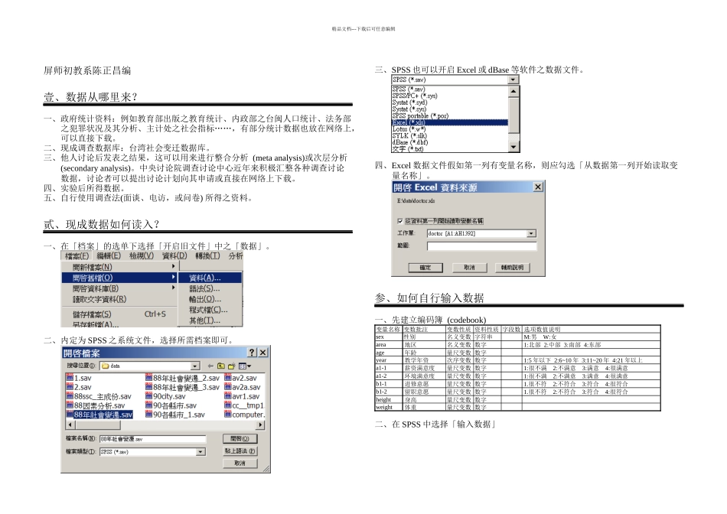Click the file icon beside 88年社會變遷_2.sav

coord(148,378)
